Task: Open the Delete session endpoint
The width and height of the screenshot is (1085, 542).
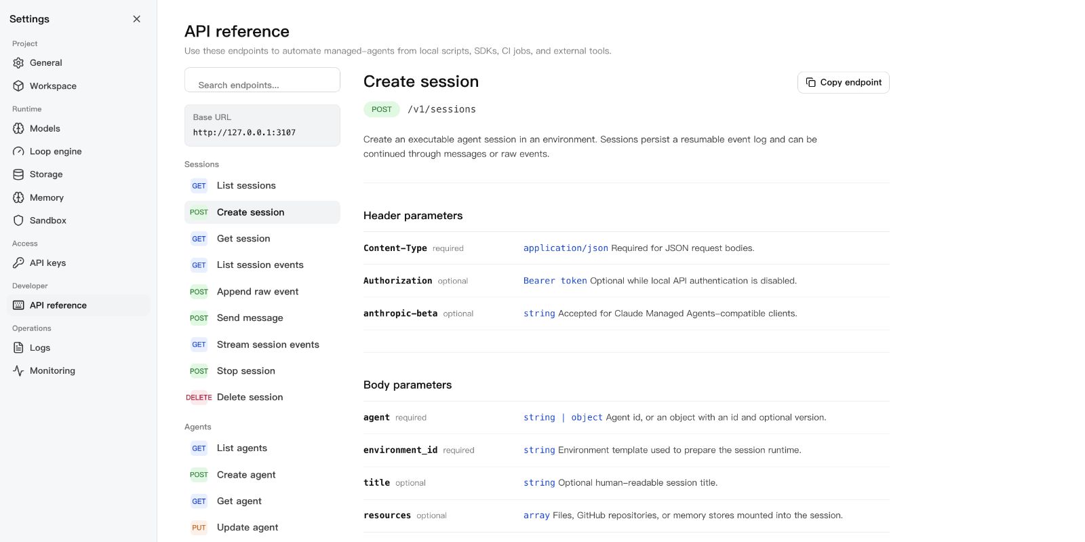Action: pos(262,398)
